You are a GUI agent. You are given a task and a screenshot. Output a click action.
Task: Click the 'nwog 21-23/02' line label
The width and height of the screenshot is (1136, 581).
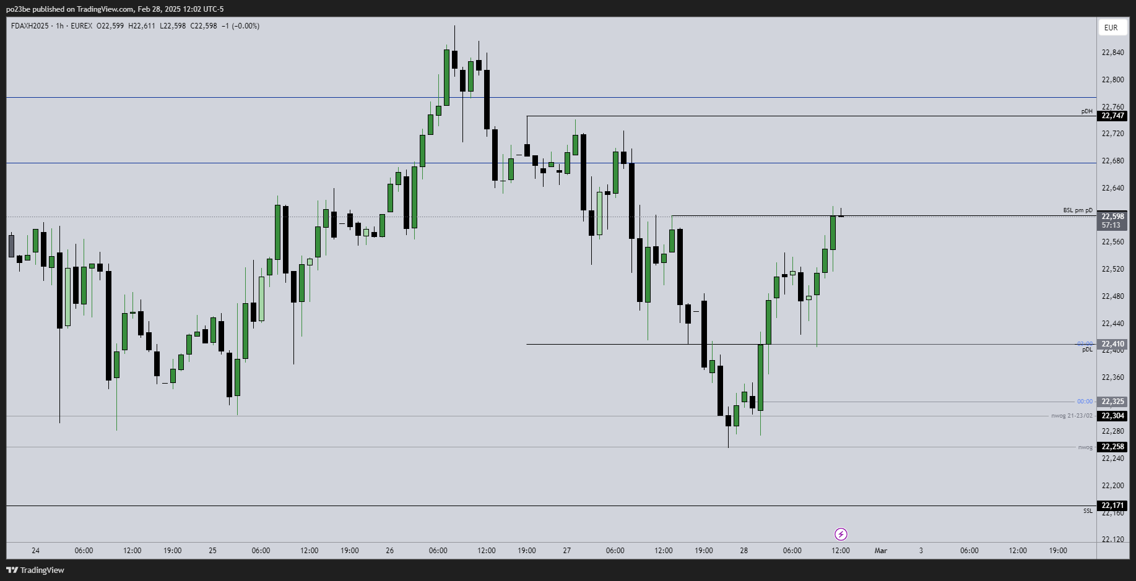coord(1072,416)
